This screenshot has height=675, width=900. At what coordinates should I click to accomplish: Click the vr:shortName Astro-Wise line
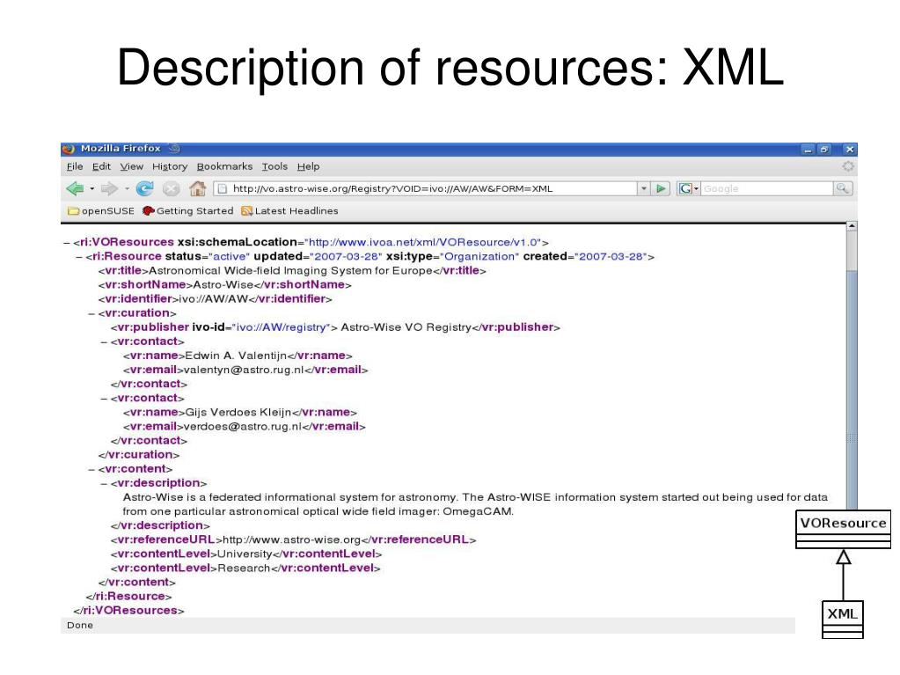224,284
